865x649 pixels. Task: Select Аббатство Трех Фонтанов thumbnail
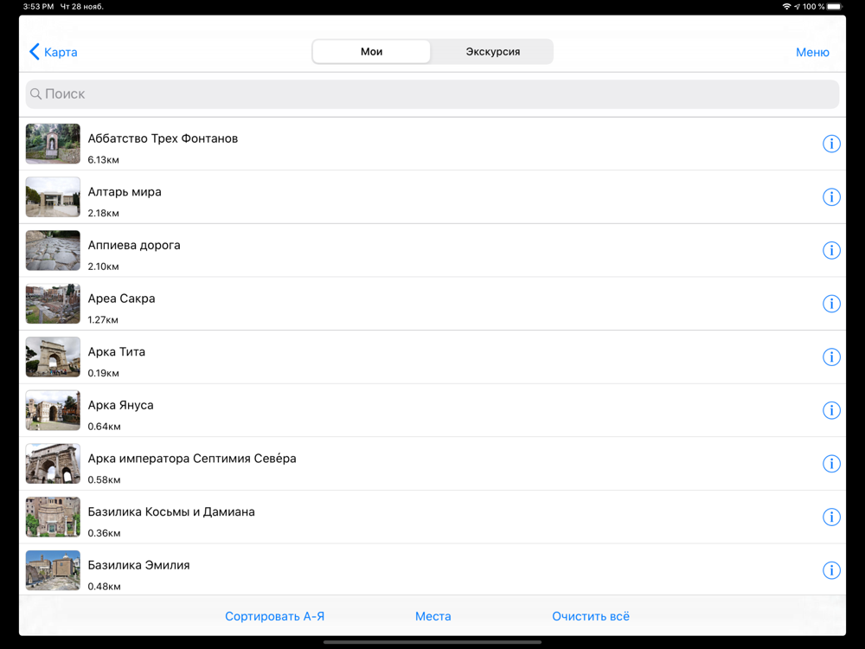(53, 144)
